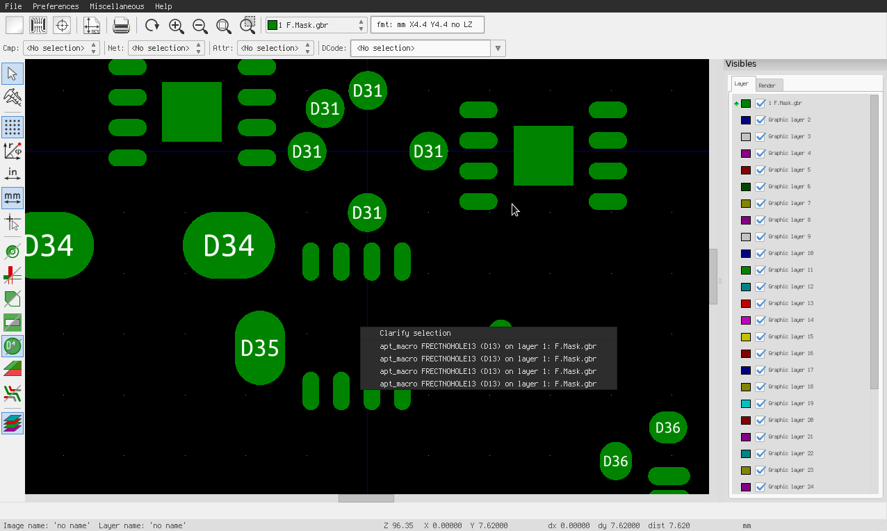Screen dimensions: 887x531
Task: Open the active layer F.Mask.gbr dropdown
Action: [316, 26]
